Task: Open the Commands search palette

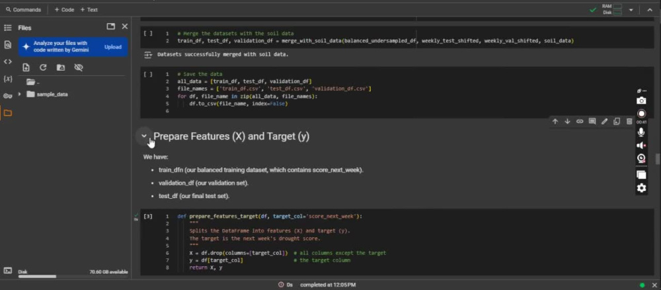Action: pos(24,10)
